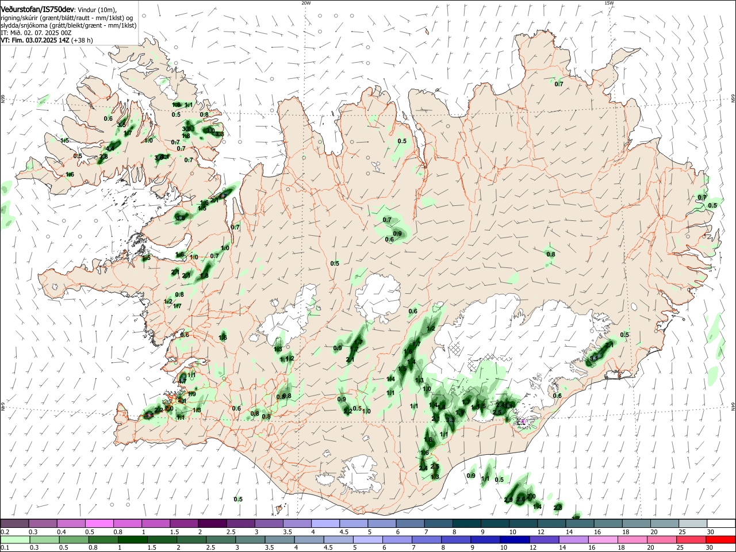Screen dimensions: 736x552
Task: Click the 20W longitude label
Action: click(x=306, y=3)
